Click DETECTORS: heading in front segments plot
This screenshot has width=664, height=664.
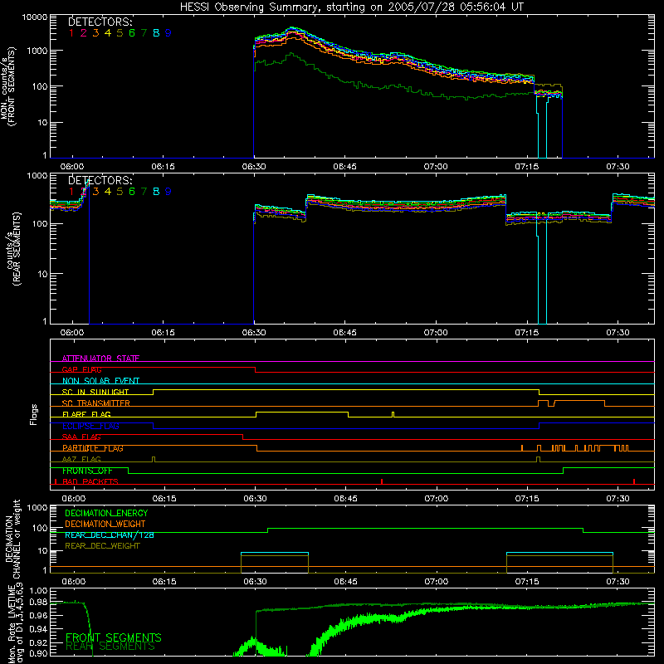point(100,22)
